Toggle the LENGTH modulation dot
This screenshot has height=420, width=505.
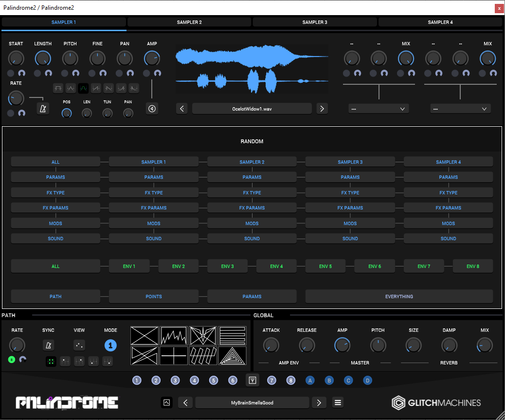pyautogui.click(x=37, y=73)
